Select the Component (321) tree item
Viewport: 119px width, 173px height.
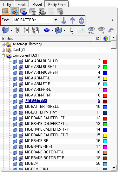26,55
